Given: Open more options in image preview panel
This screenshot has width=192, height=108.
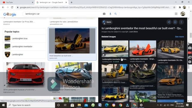Looking at the screenshot, I should pyautogui.click(x=181, y=22).
